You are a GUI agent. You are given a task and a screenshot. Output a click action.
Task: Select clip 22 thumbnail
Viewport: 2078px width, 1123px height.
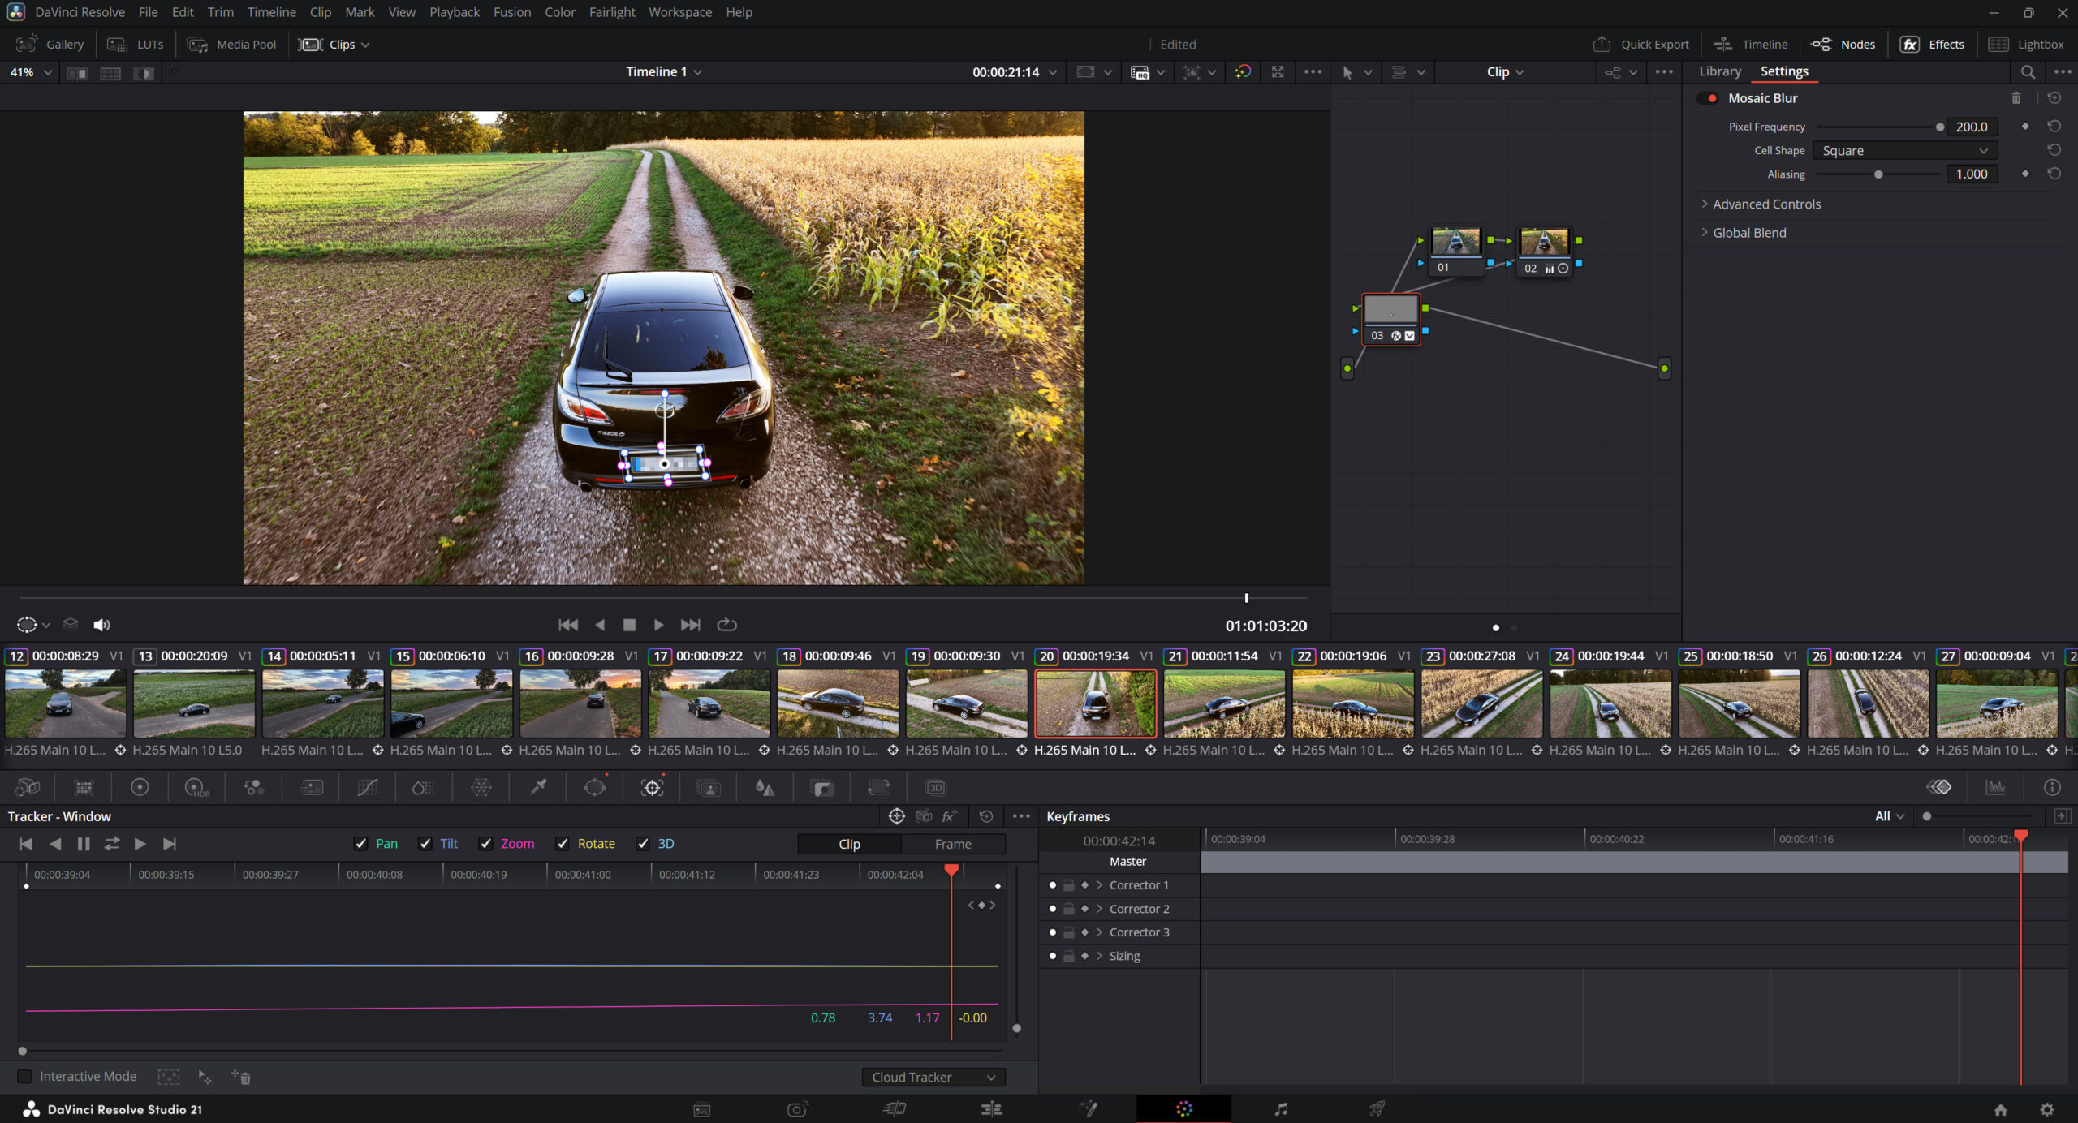(x=1352, y=703)
